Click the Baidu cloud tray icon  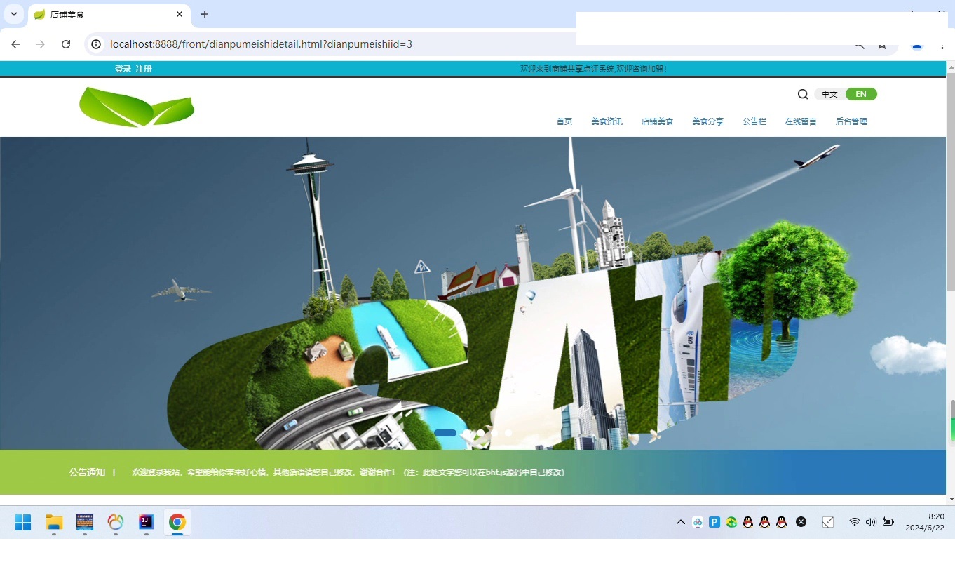[x=698, y=522]
